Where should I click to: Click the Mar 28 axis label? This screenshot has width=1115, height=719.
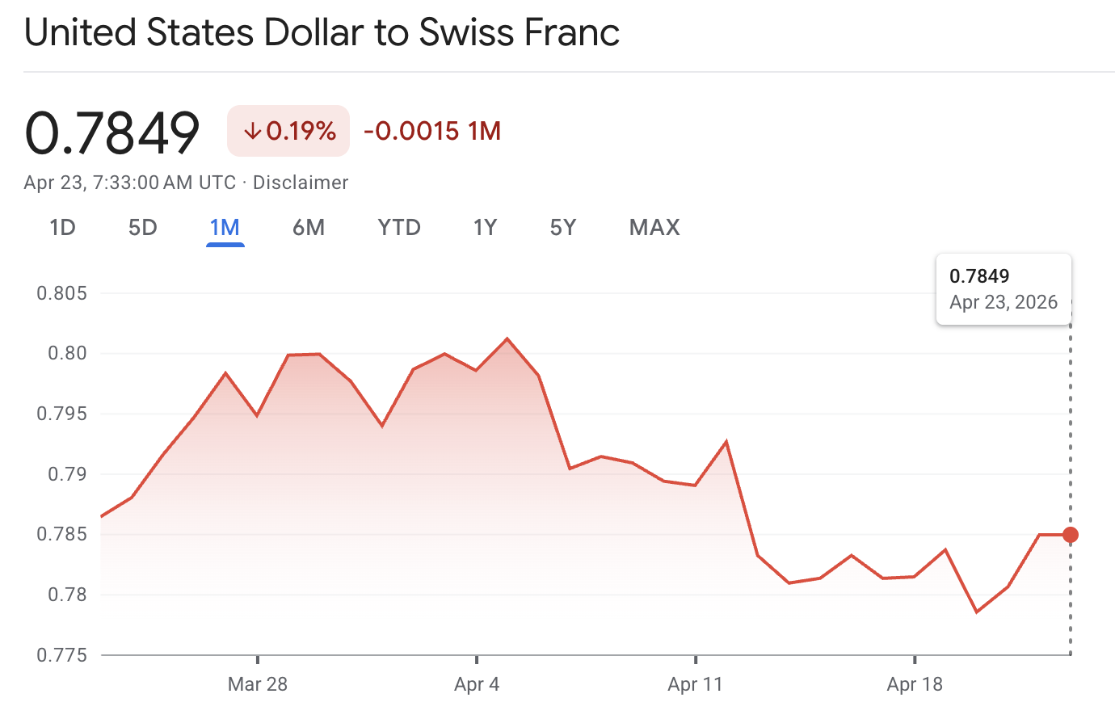tap(258, 684)
